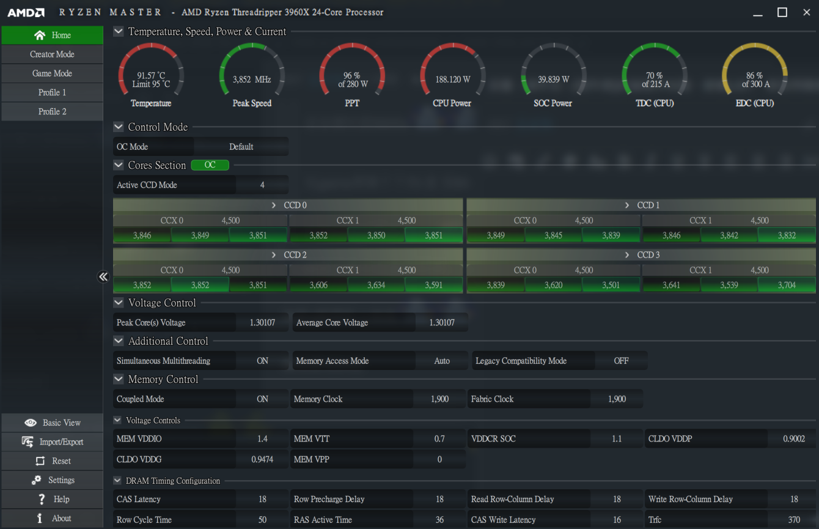The image size is (819, 529).
Task: Collapse the Cores Section chevron
Action: (x=119, y=165)
